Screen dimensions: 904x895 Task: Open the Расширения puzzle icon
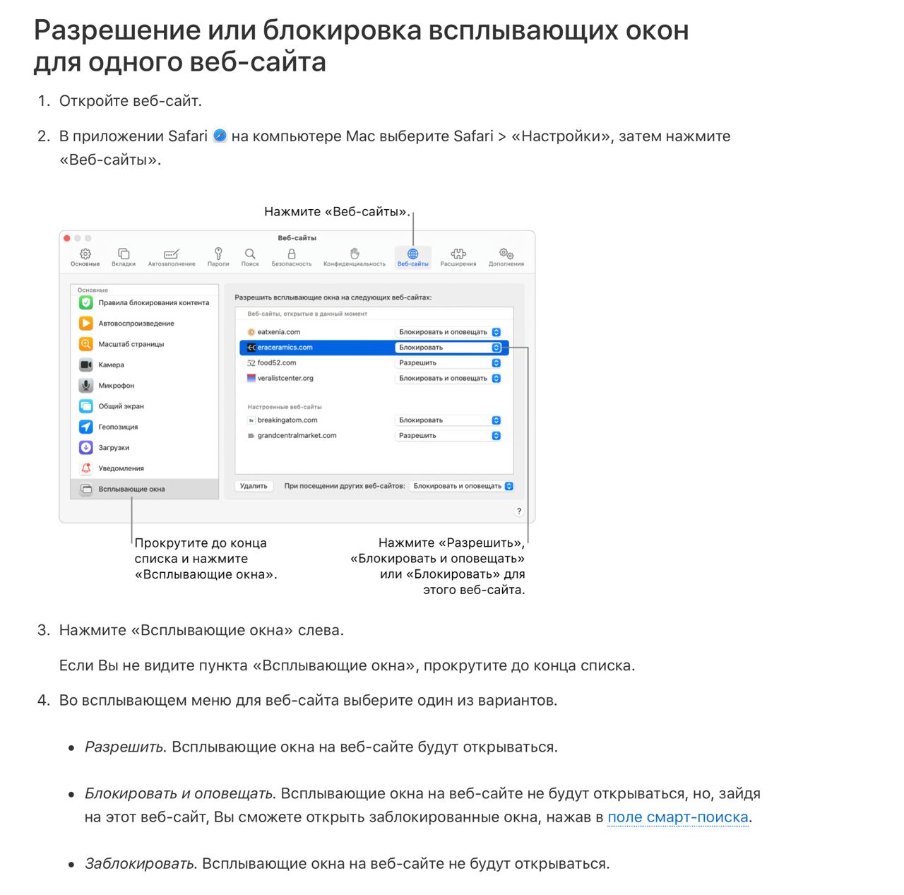tap(458, 254)
